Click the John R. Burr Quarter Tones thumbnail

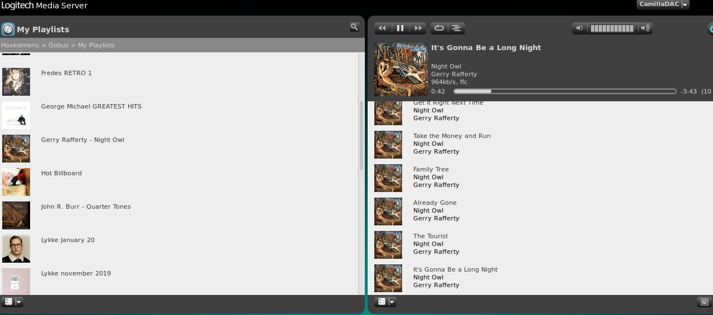click(x=16, y=215)
